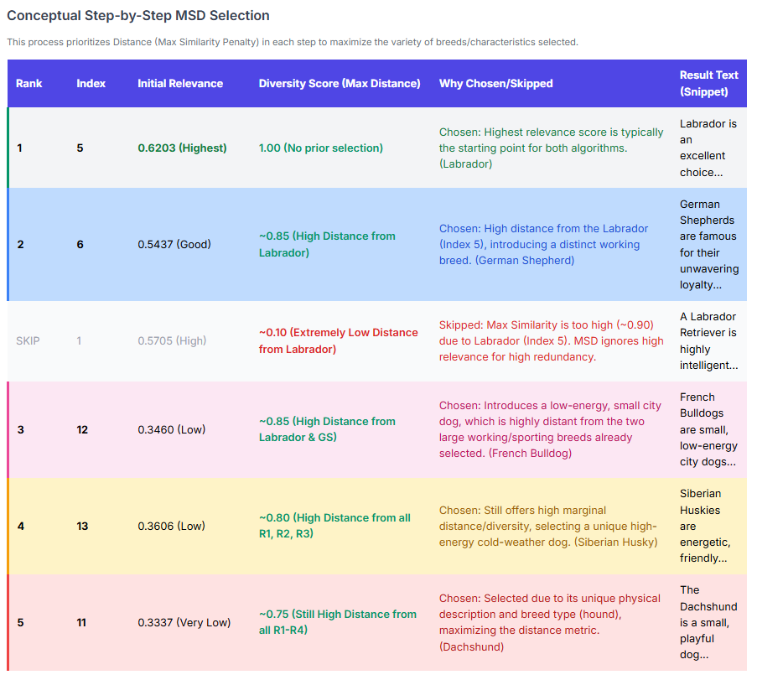Viewport: 757px width, 680px height.
Task: Click the process description paragraph under the heading
Action: [293, 42]
